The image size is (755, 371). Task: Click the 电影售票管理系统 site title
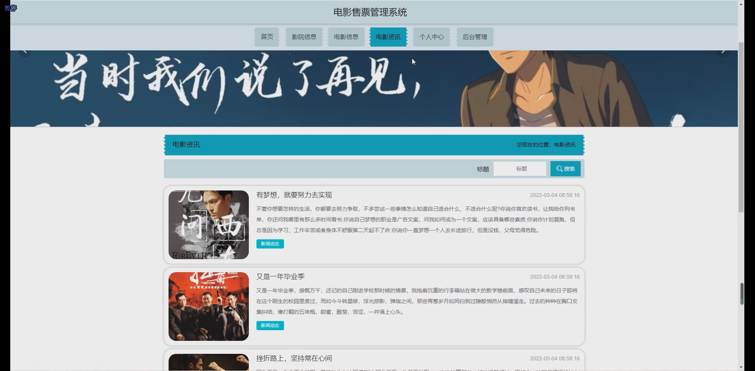(370, 12)
